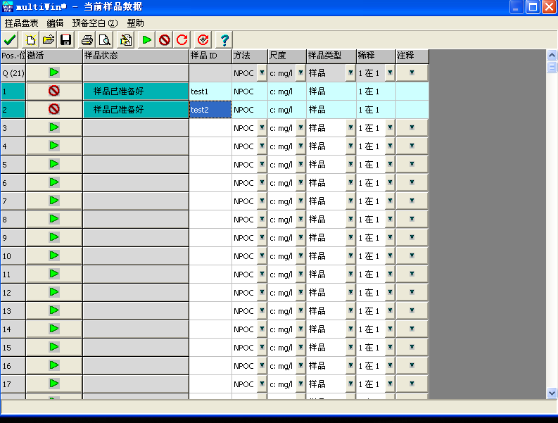Save using the floppy disk icon

65,39
